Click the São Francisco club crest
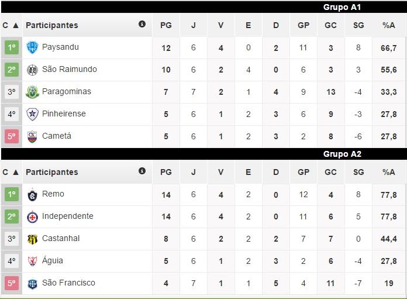This screenshot has width=407, height=299. pyautogui.click(x=32, y=283)
